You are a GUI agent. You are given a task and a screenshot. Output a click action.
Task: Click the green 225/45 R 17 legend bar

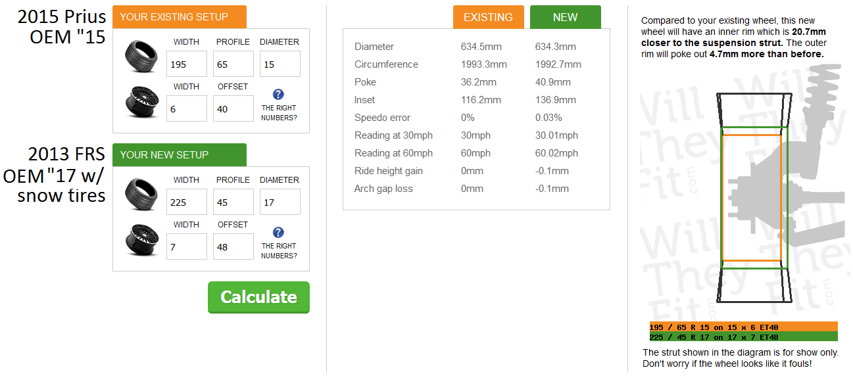point(743,337)
